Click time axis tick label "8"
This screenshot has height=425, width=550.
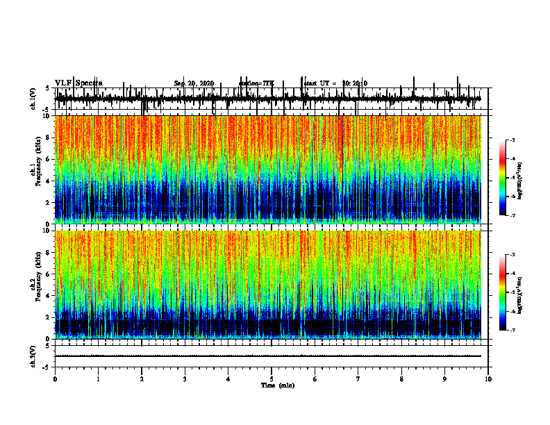(401, 379)
